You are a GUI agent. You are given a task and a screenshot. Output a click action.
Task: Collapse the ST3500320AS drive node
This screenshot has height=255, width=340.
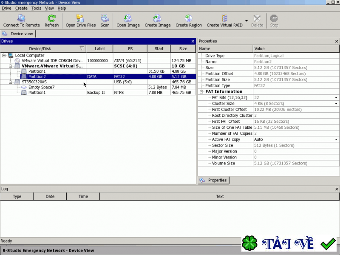11,82
